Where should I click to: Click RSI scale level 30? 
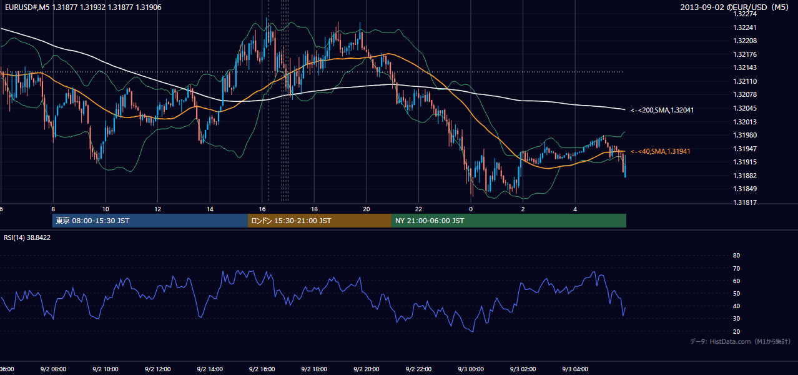(736, 319)
